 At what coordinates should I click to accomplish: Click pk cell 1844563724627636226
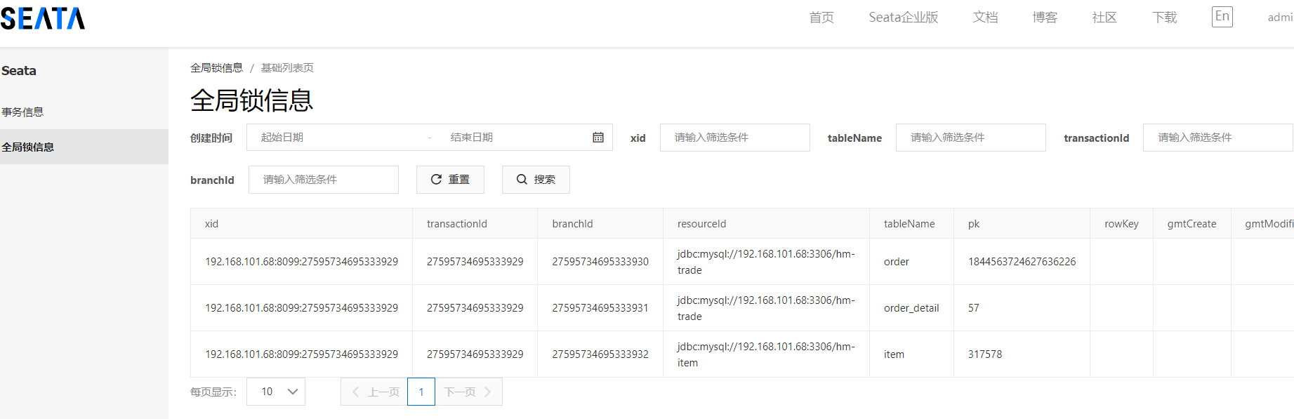click(1022, 262)
